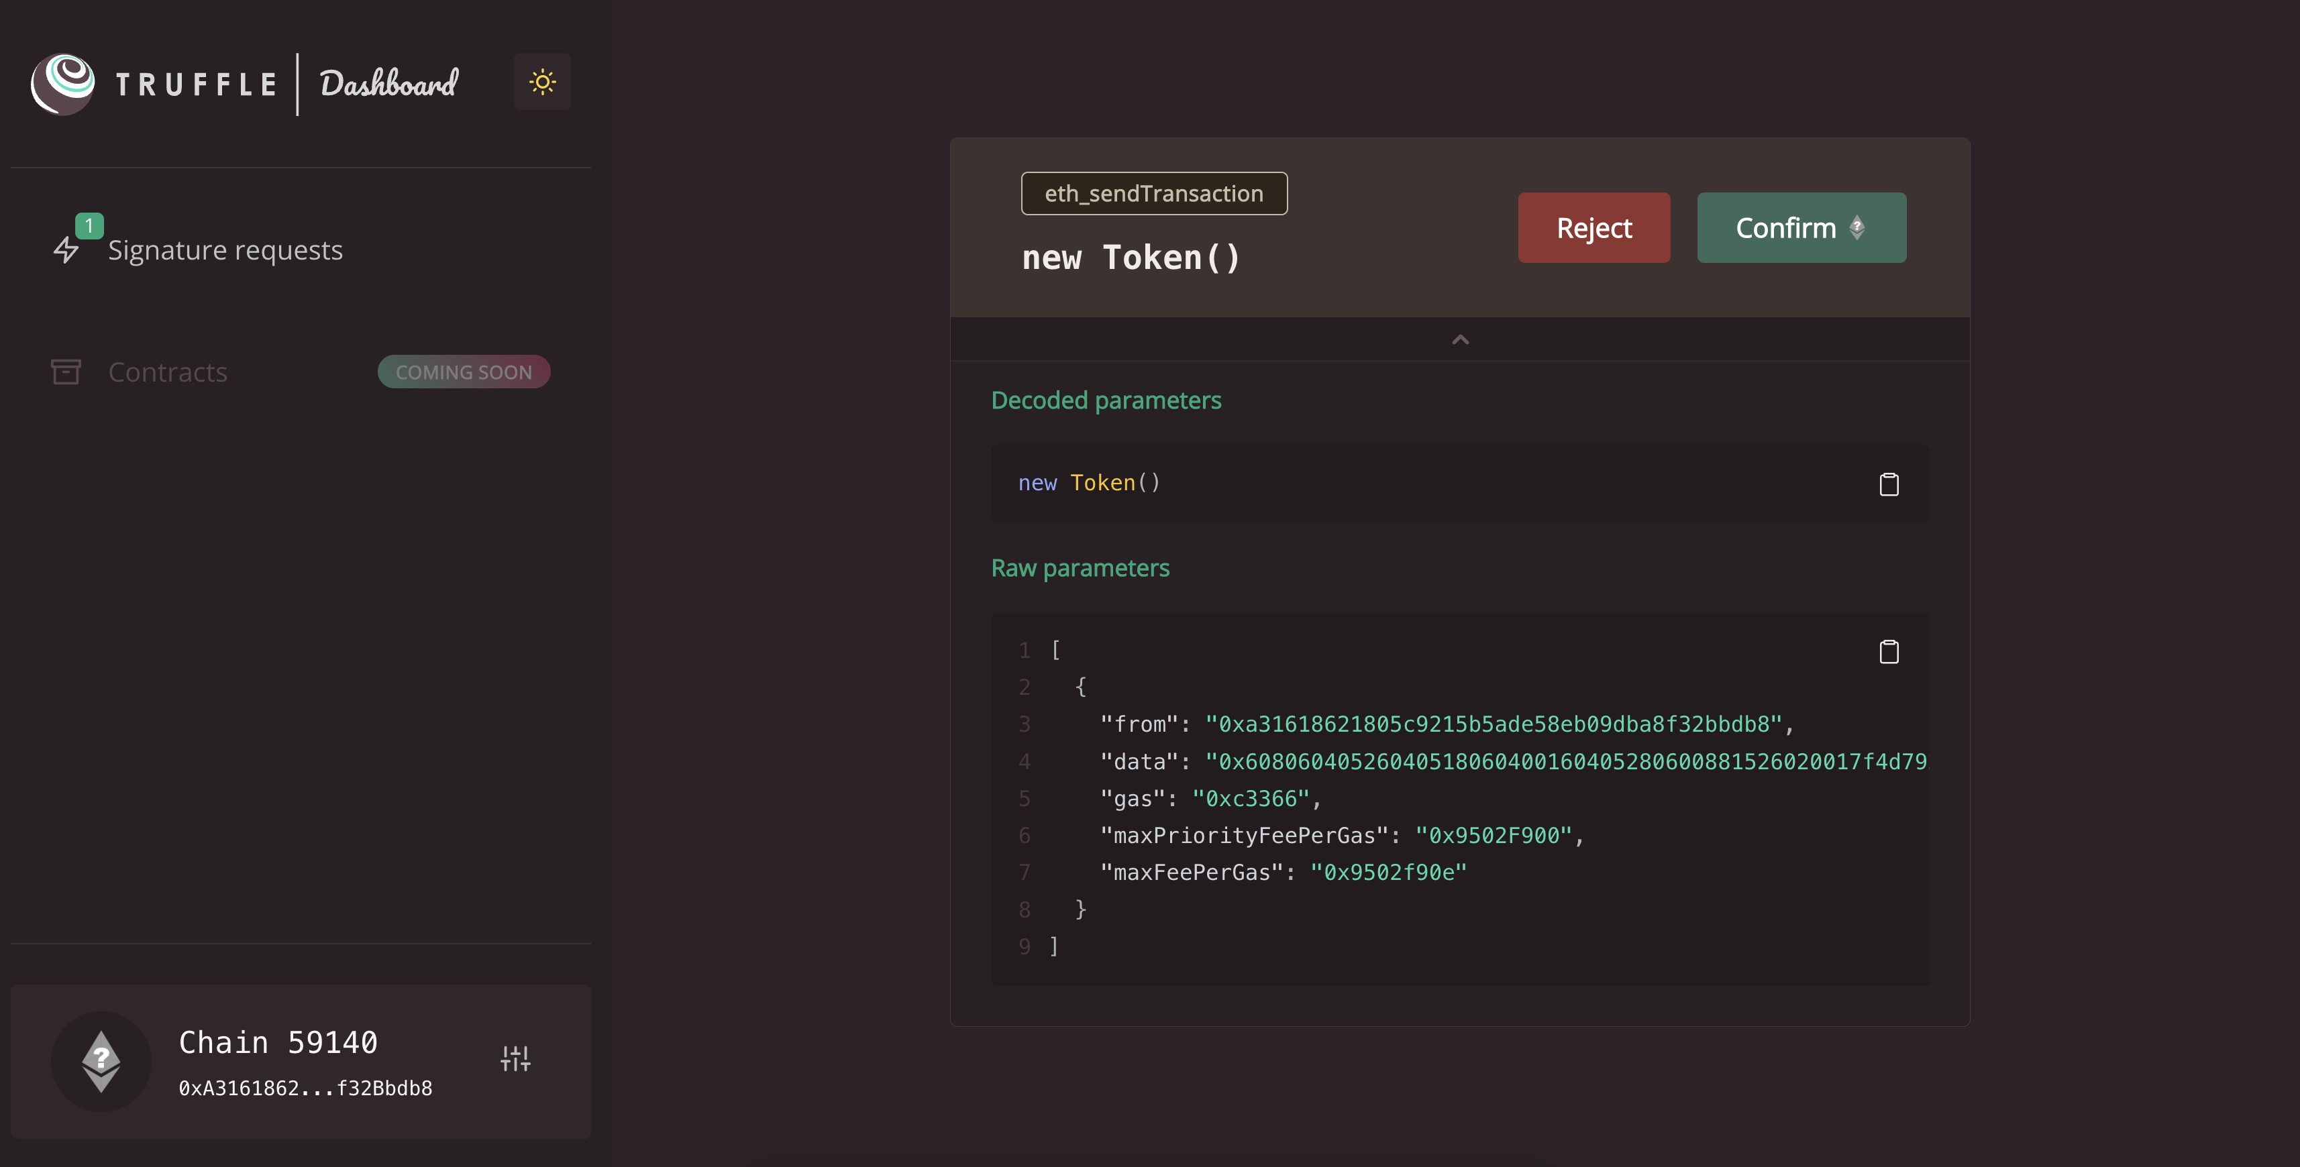Click the "data" hex value line
This screenshot has width=2300, height=1167.
[x=1566, y=762]
